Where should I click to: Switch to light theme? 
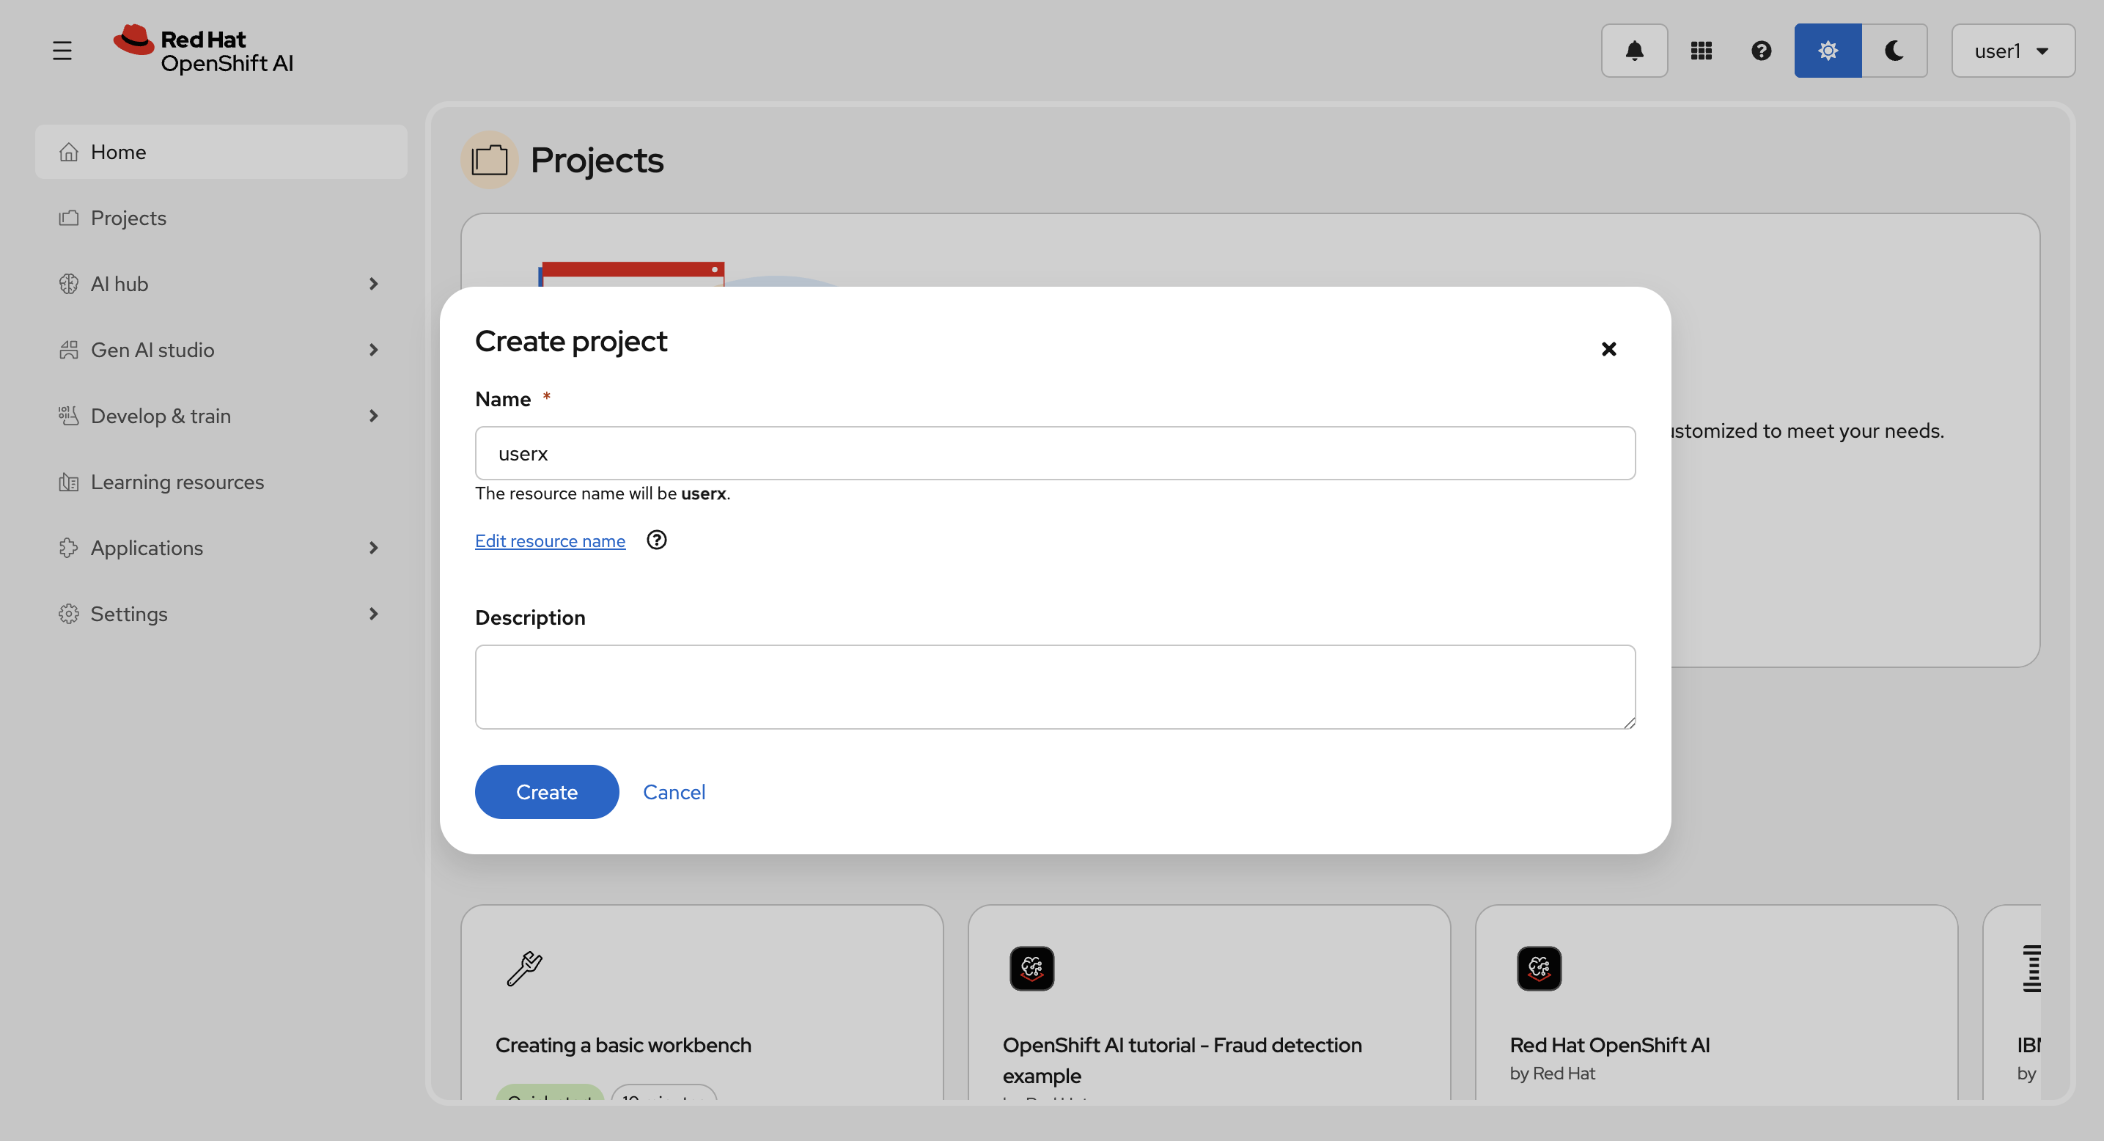pos(1827,51)
